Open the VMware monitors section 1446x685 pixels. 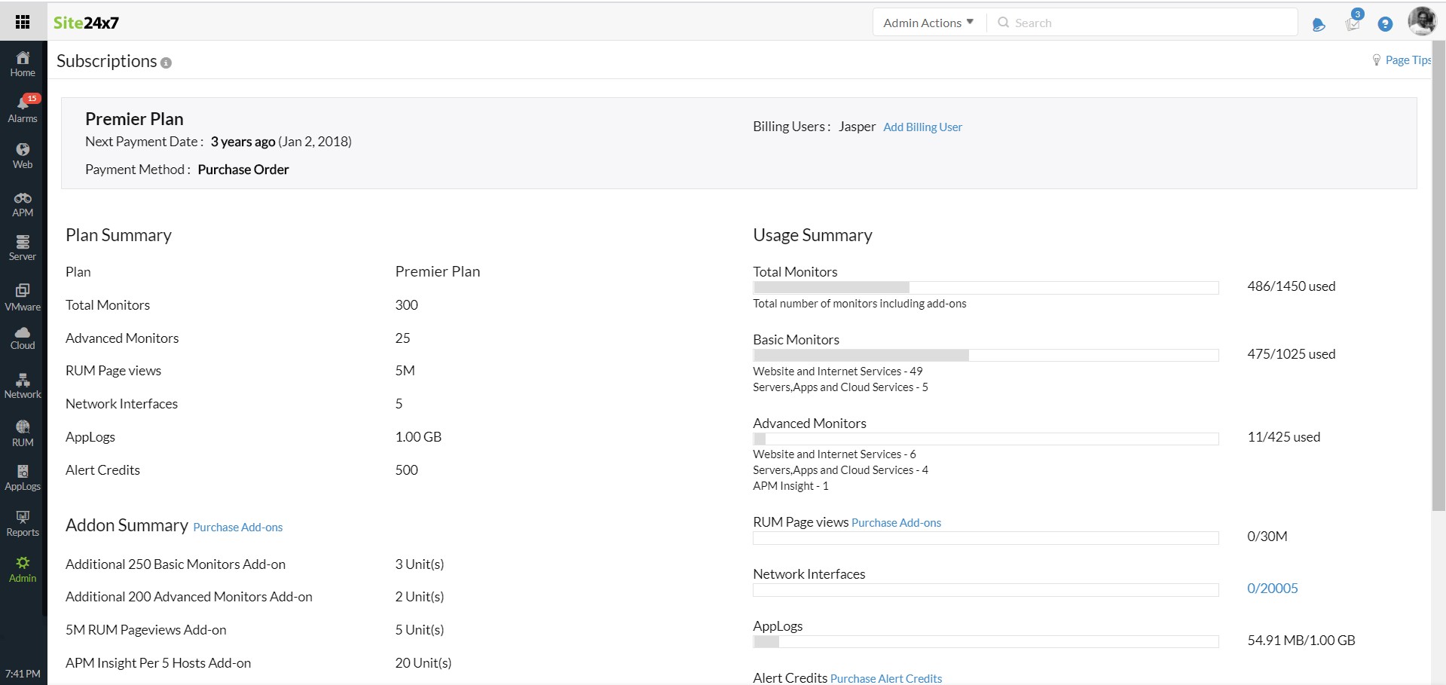(23, 297)
